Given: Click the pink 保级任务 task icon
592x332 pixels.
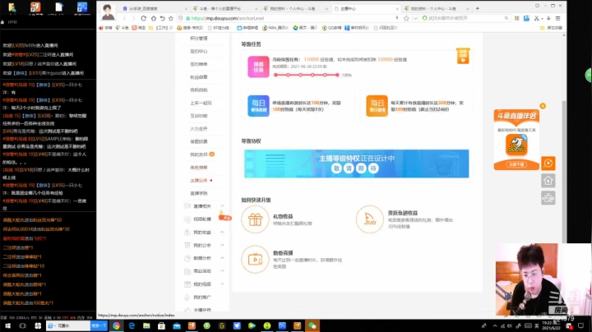Looking at the screenshot, I should tap(258, 67).
